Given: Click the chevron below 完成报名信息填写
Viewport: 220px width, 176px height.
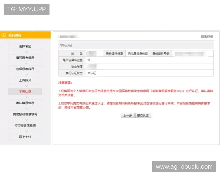Looking at the screenshot, I should coord(26,120).
